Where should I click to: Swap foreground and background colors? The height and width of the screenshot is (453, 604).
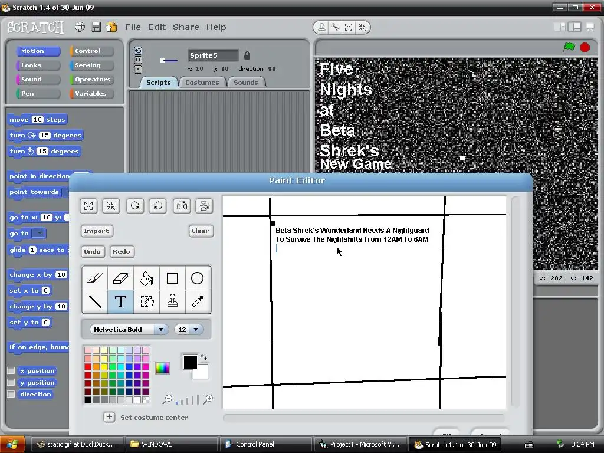(203, 357)
